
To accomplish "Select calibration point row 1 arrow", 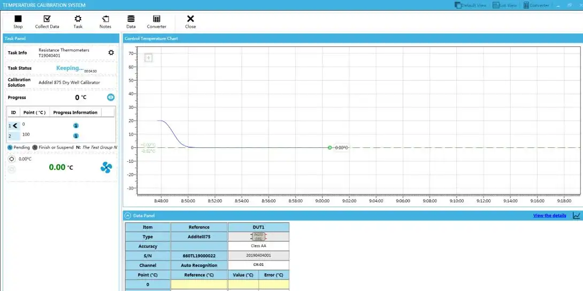I will [x=14, y=125].
